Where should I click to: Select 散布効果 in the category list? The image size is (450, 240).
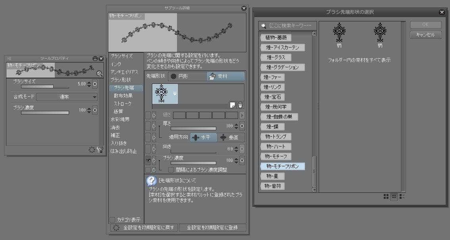tap(123, 95)
